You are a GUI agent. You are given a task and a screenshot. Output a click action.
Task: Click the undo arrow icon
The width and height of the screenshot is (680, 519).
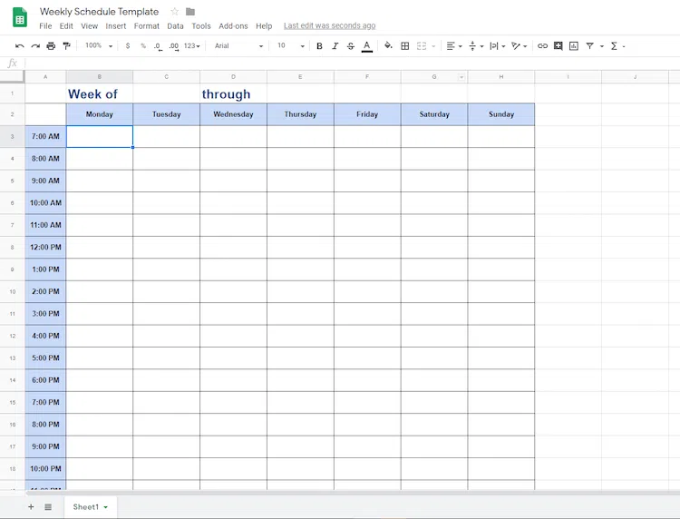coord(20,45)
